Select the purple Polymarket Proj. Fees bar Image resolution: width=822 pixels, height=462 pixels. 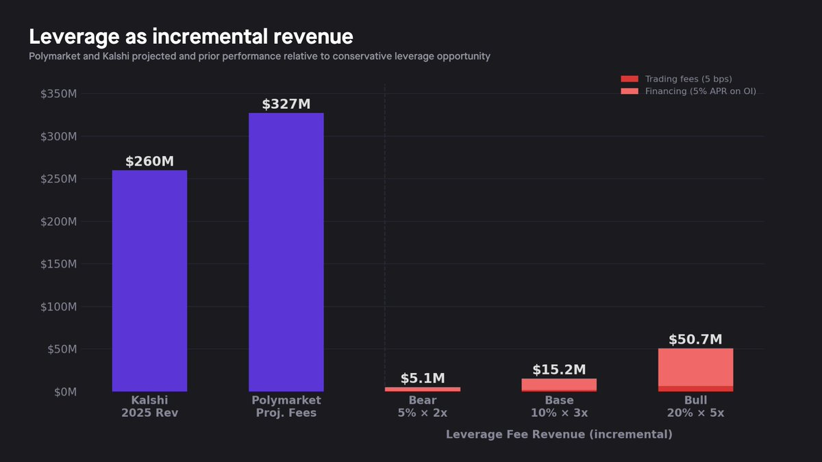point(286,252)
